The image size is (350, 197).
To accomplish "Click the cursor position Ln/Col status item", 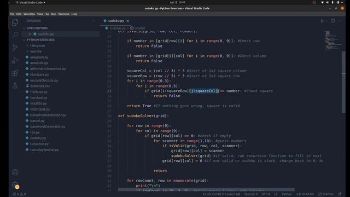I will click(221, 194).
